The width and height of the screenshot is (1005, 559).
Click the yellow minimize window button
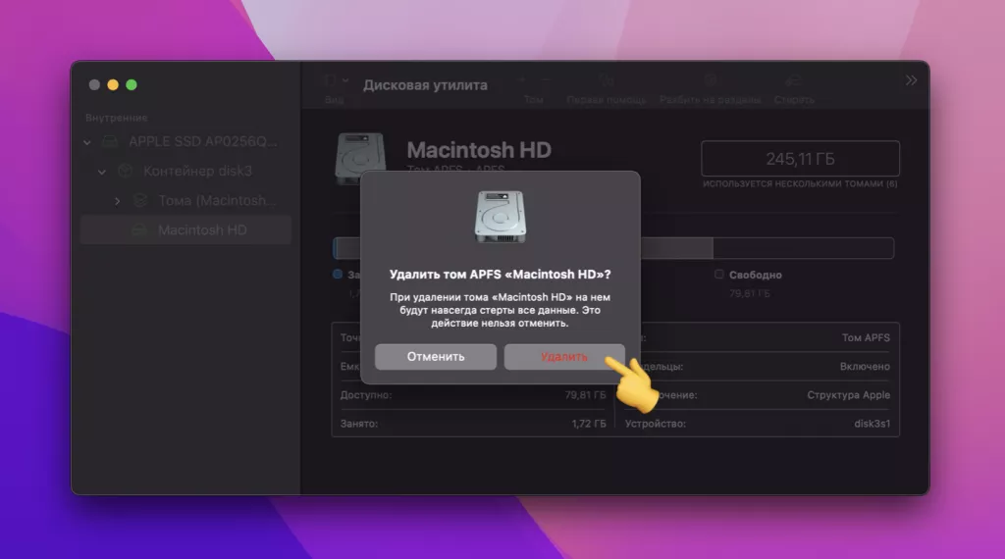(113, 84)
